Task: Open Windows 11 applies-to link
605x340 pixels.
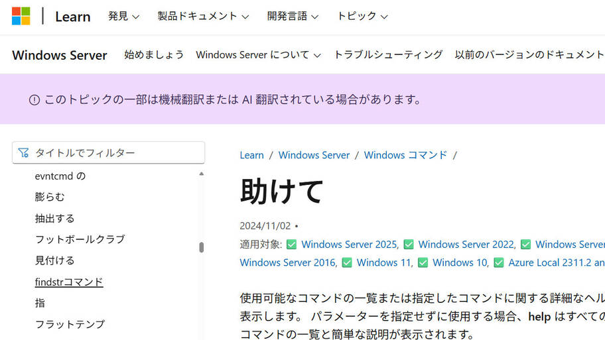Action: [384, 262]
